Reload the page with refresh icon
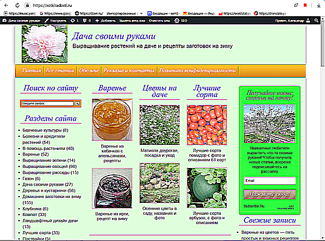The height and width of the screenshot is (241, 325). click(17, 6)
